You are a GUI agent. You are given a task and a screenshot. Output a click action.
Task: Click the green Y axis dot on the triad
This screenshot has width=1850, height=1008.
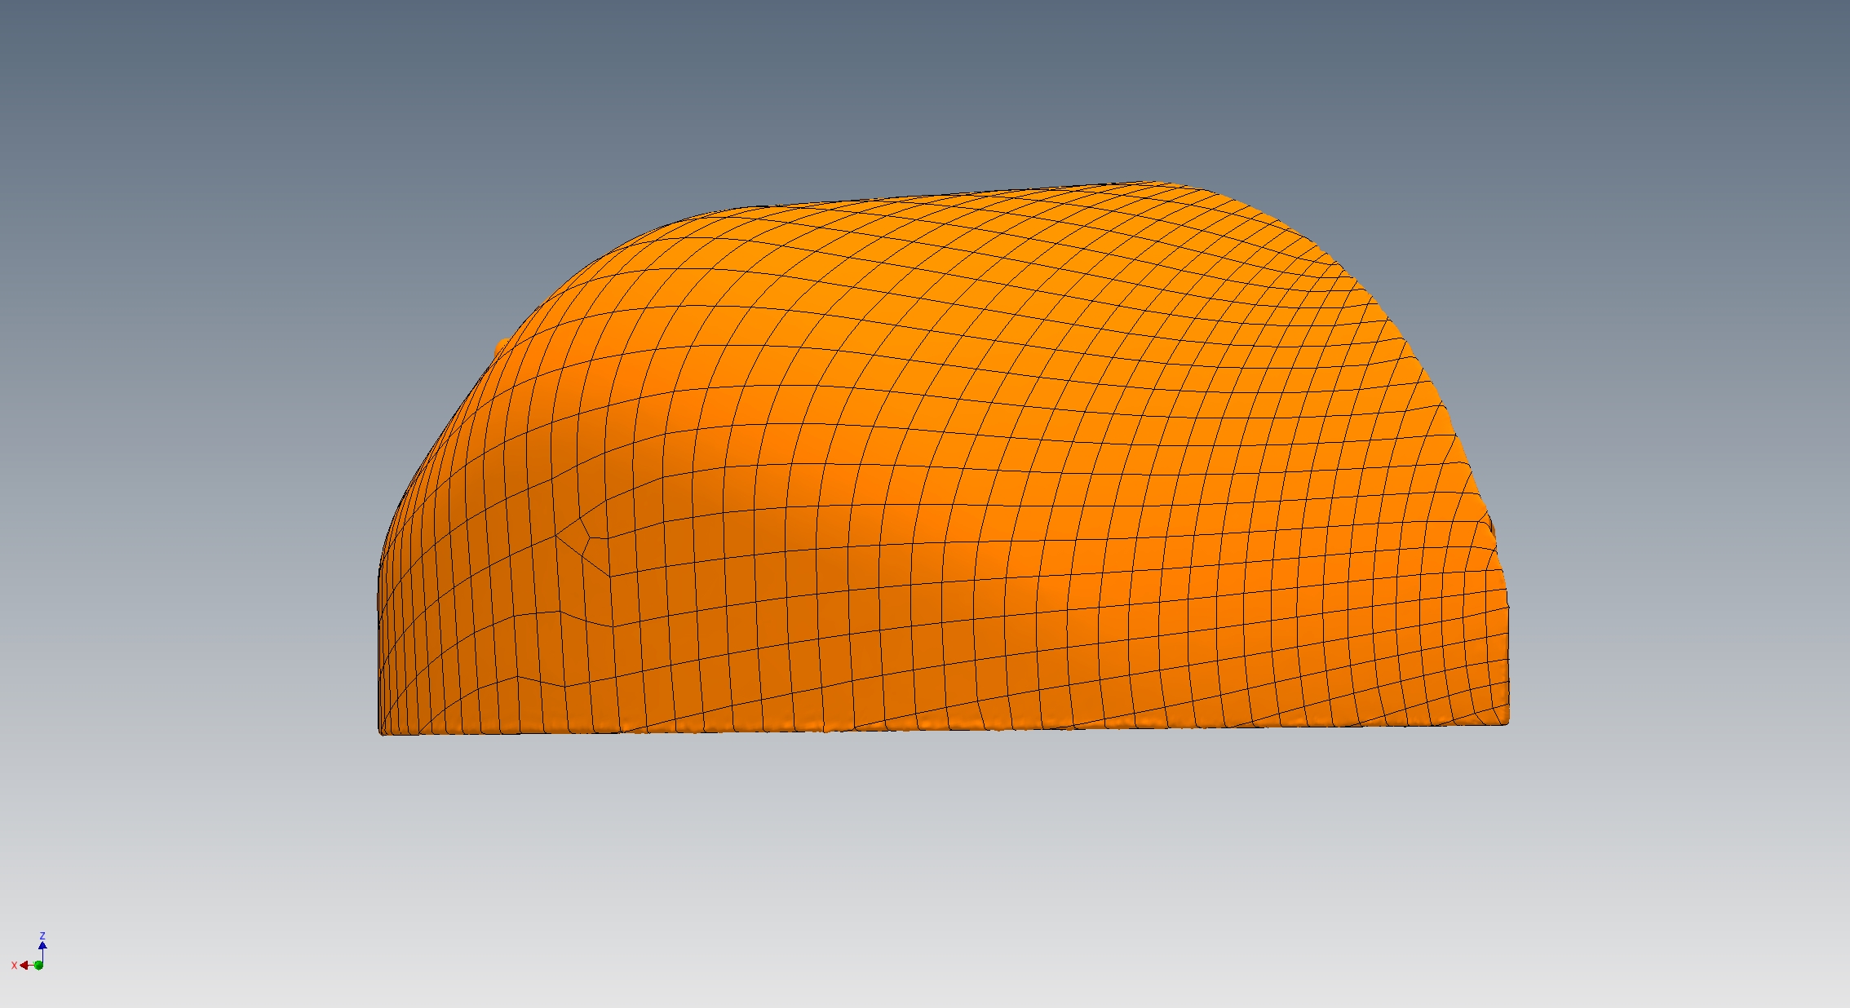click(38, 966)
